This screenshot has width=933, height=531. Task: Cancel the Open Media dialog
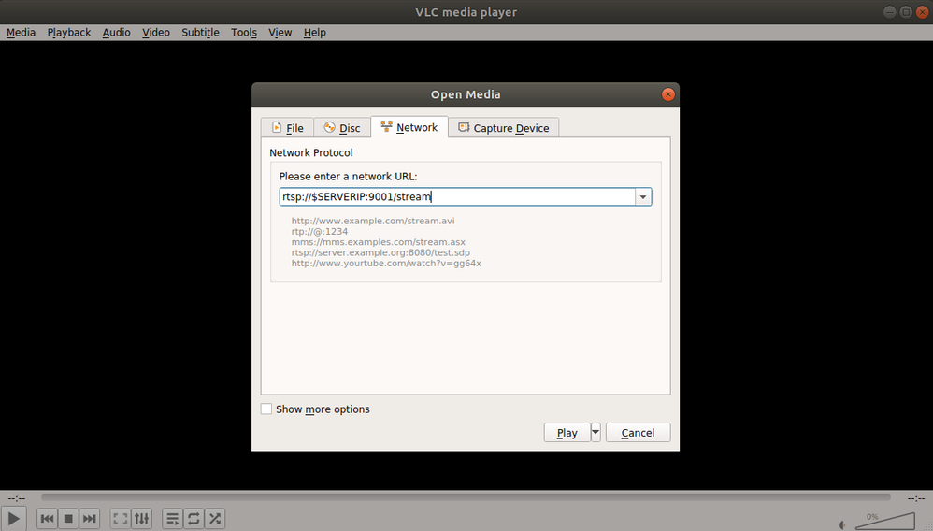[x=638, y=433]
